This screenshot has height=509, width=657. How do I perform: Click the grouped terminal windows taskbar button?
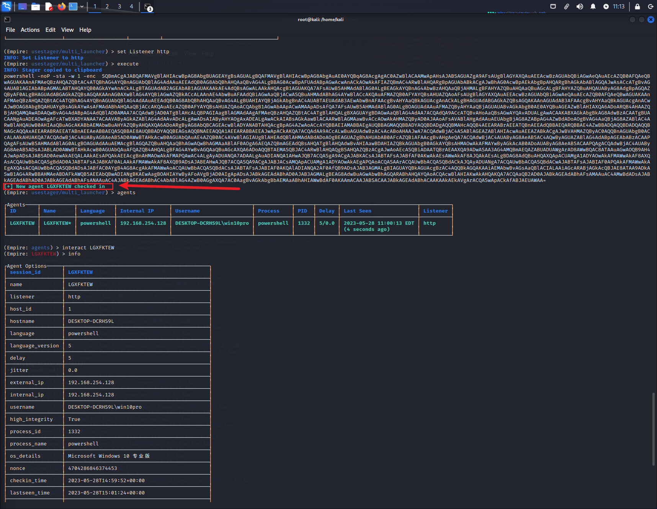click(148, 7)
